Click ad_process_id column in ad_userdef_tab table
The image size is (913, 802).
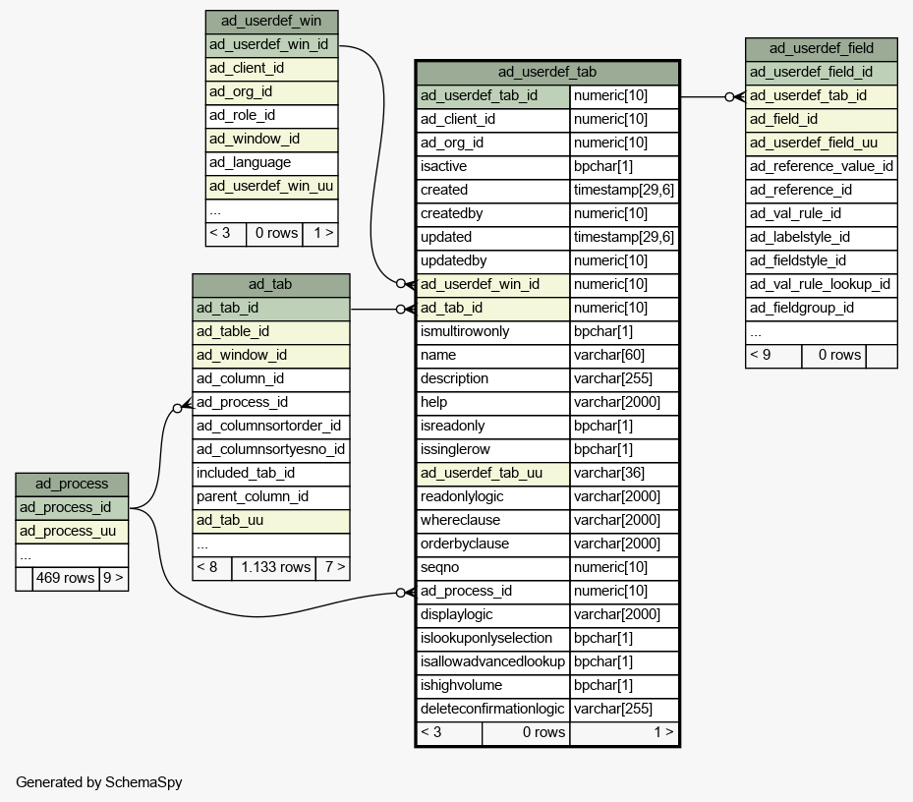point(492,591)
